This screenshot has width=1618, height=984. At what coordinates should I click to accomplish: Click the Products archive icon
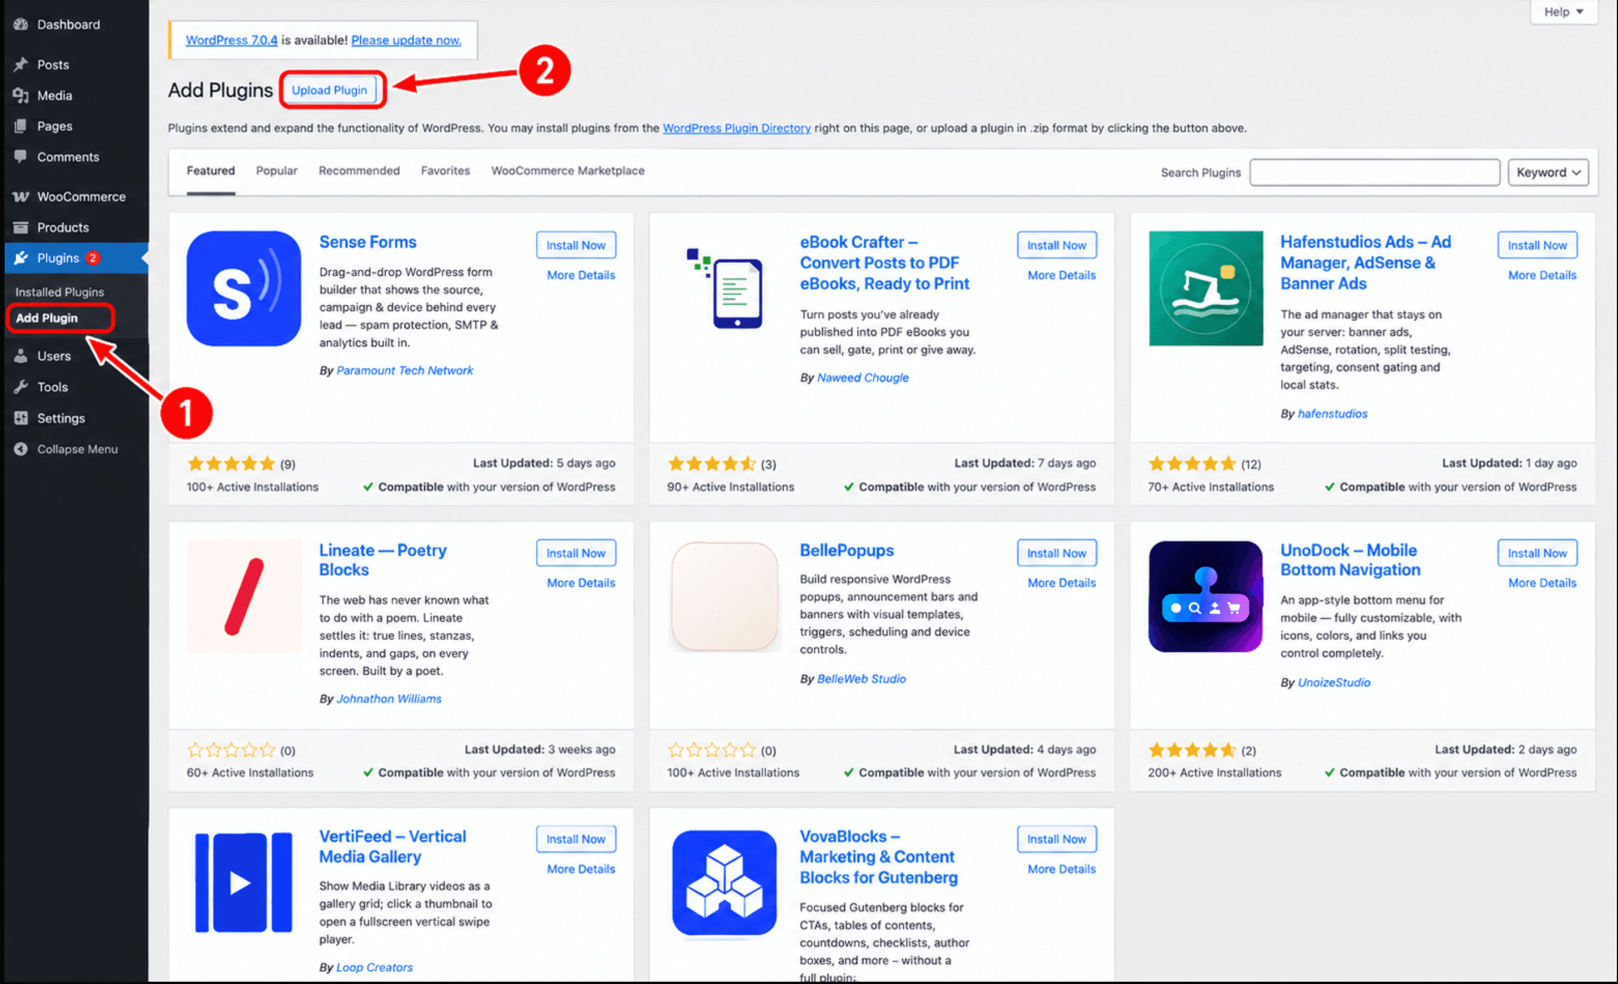click(x=21, y=227)
